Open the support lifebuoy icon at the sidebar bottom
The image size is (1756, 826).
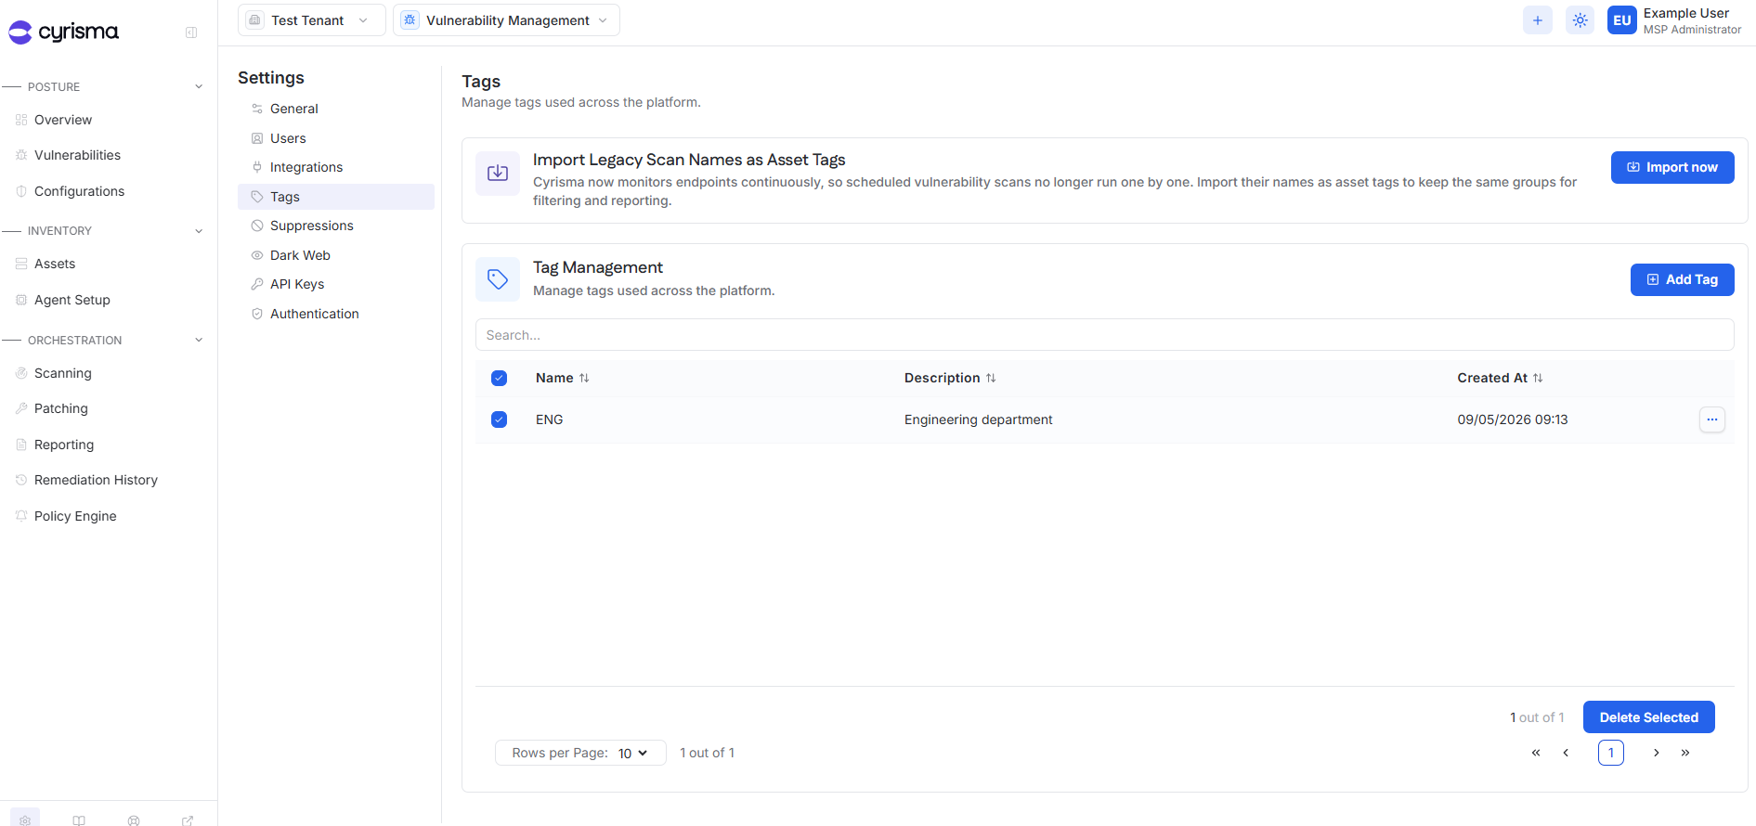point(134,820)
